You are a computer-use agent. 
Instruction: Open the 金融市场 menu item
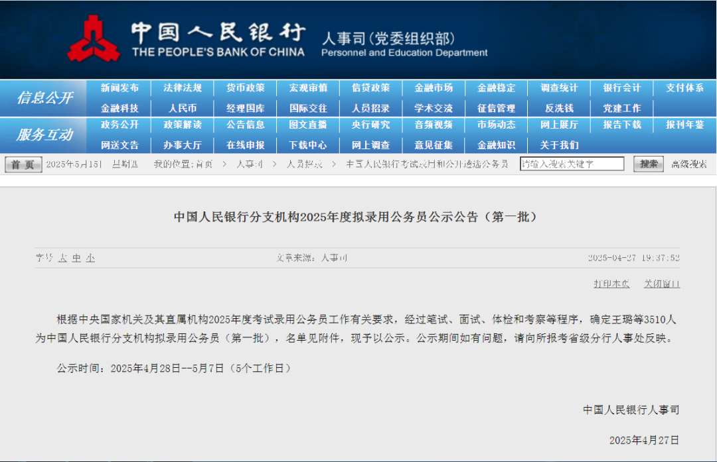coord(434,87)
